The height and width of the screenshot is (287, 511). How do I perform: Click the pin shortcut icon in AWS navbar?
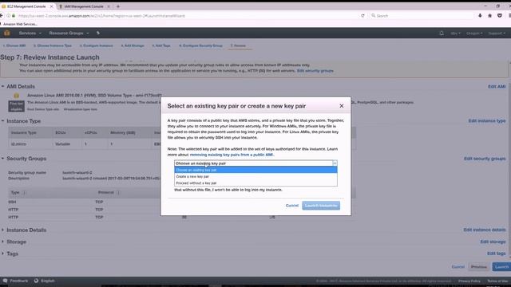[x=98, y=33]
